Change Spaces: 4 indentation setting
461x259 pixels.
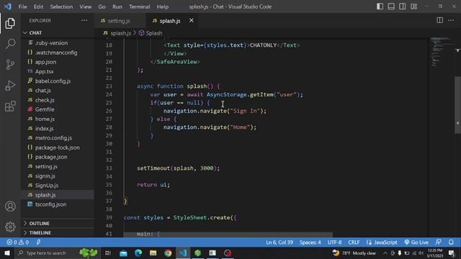tap(310, 242)
